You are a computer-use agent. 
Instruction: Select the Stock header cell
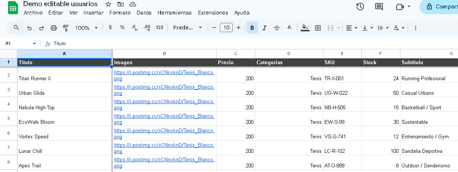click(381, 62)
